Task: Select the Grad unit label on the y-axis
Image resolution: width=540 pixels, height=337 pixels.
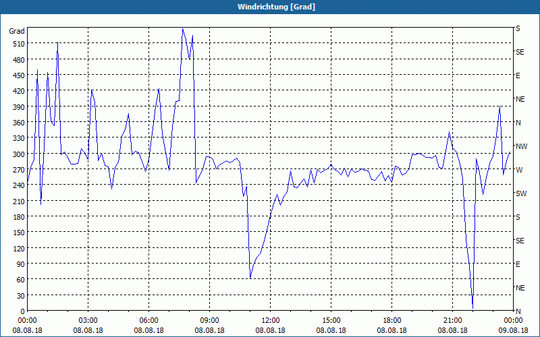Action: pos(16,31)
